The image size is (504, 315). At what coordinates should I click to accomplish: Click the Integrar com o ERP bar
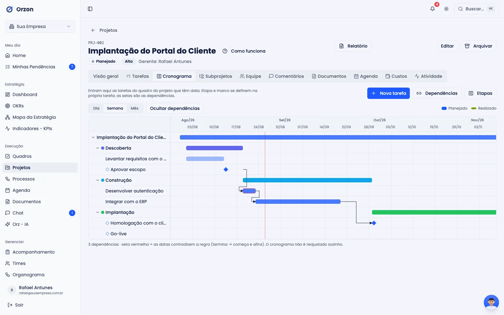[298, 202]
